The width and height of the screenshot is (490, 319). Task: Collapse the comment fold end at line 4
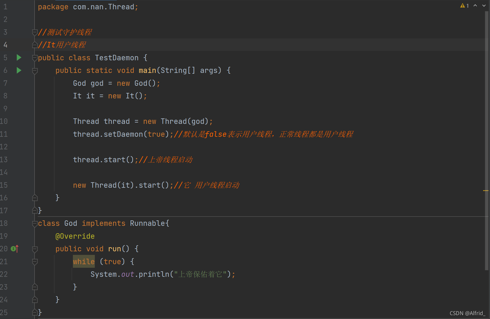tap(35, 45)
